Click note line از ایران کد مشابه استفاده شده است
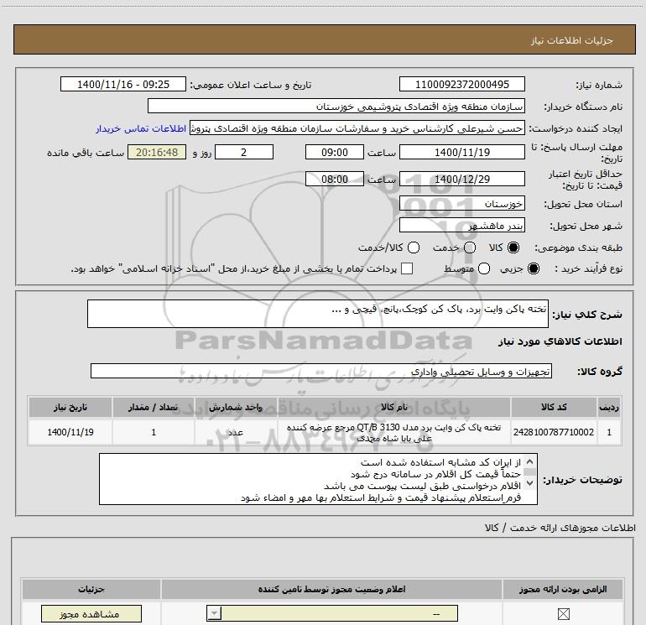Image resolution: width=646 pixels, height=625 pixels. [x=440, y=462]
